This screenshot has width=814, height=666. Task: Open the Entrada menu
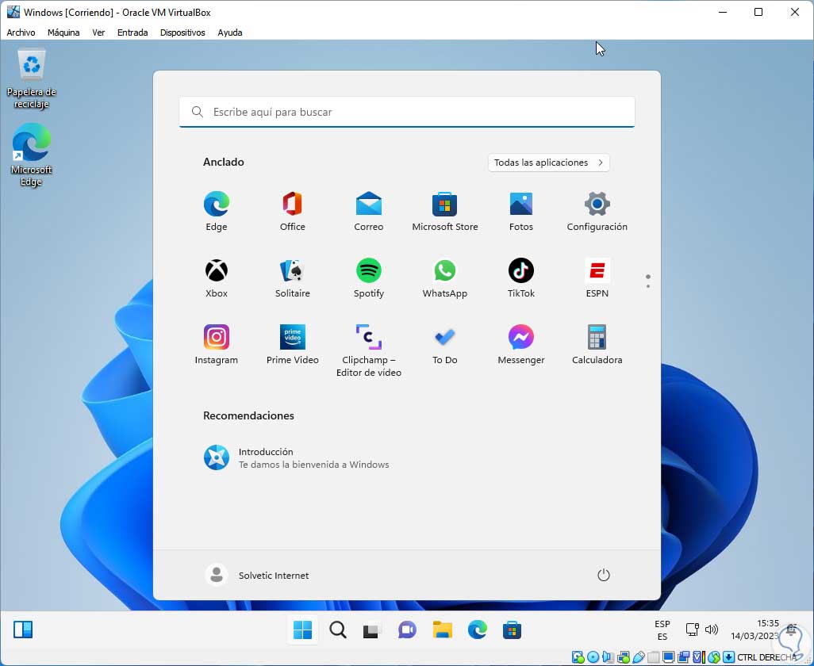point(132,33)
